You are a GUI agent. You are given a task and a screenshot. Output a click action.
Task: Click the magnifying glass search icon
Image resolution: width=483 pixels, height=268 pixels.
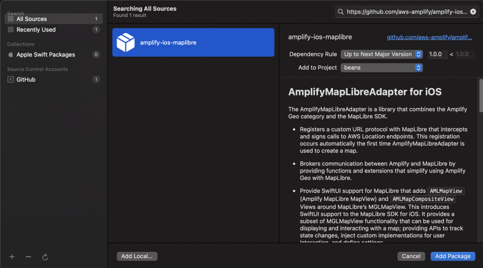[341, 12]
